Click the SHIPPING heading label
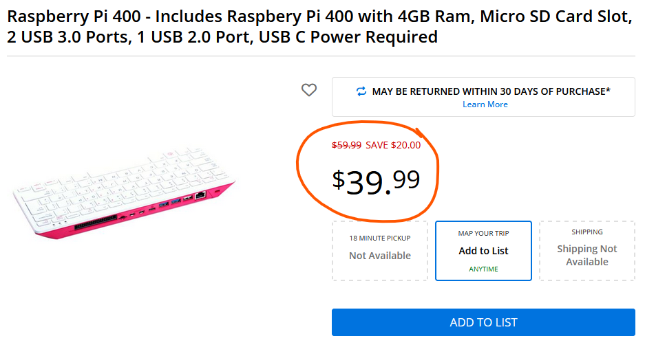The image size is (645, 345). pyautogui.click(x=586, y=232)
